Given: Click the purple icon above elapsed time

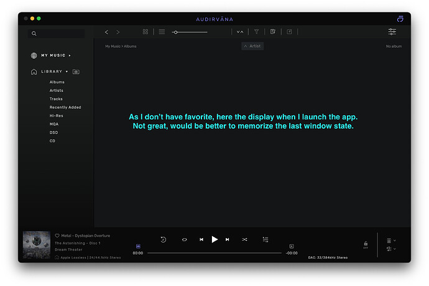Looking at the screenshot, I should [138, 246].
